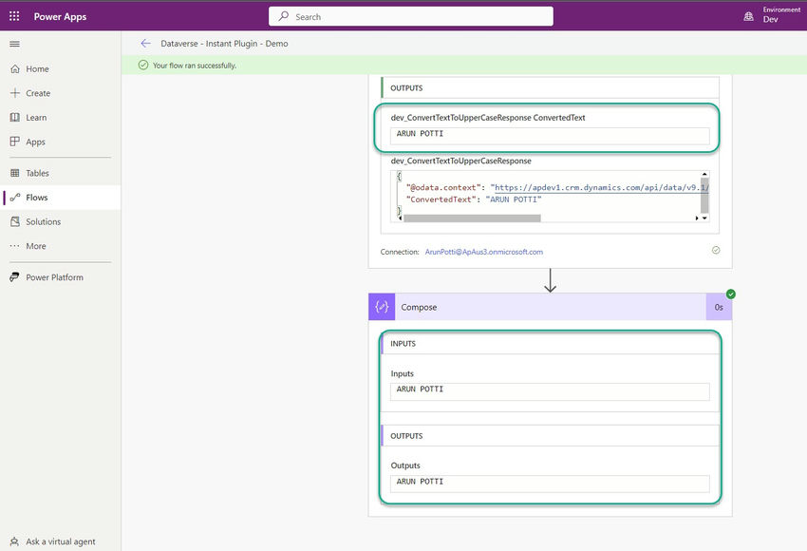Click the Power Platform icon
Image resolution: width=807 pixels, height=551 pixels.
coord(15,277)
